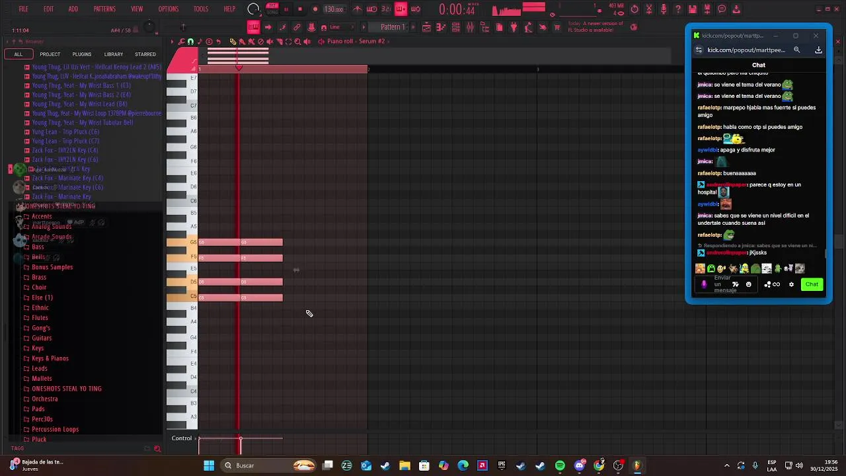The image size is (846, 476).
Task: Open the EDIT menu
Action: coord(48,9)
